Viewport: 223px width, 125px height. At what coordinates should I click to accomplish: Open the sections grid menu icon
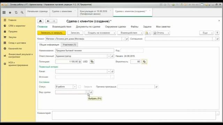point(4,12)
